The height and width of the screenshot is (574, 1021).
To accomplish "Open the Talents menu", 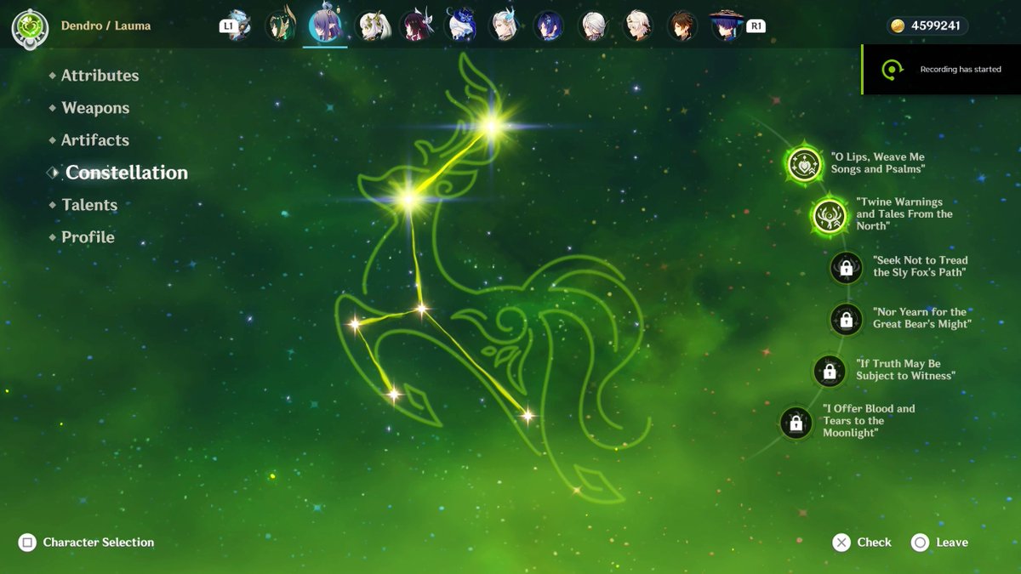I will tap(89, 205).
